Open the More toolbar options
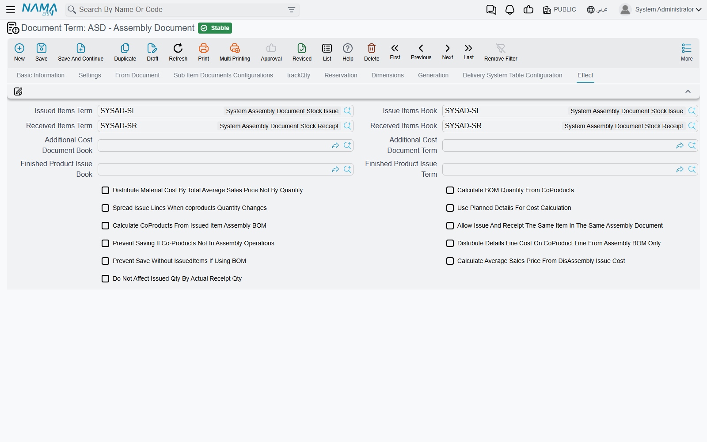Screen dimensions: 707x442 click(687, 52)
